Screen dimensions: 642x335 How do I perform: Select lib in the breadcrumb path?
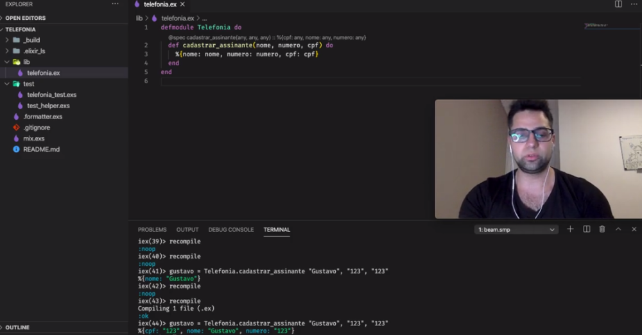(x=139, y=18)
